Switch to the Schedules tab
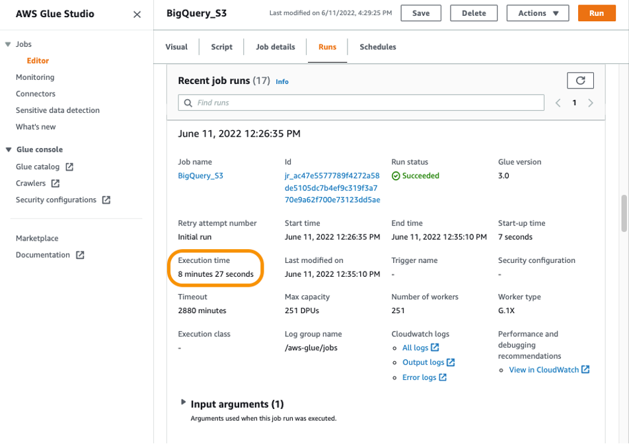The width and height of the screenshot is (629, 444). (x=377, y=47)
